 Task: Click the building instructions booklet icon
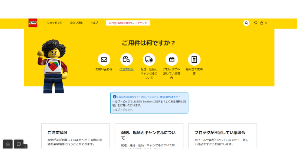click(194, 59)
